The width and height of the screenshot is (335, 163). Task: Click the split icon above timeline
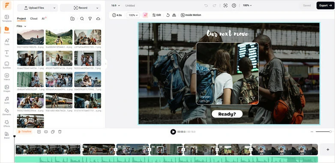[x=46, y=132]
